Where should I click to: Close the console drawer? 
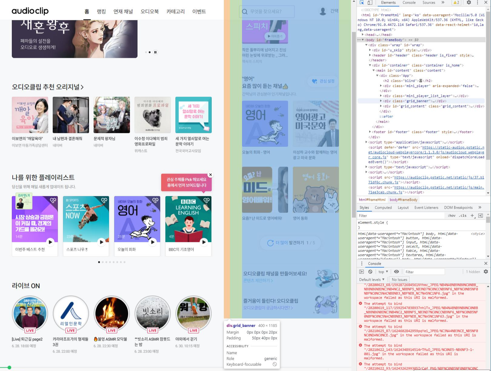click(x=486, y=263)
